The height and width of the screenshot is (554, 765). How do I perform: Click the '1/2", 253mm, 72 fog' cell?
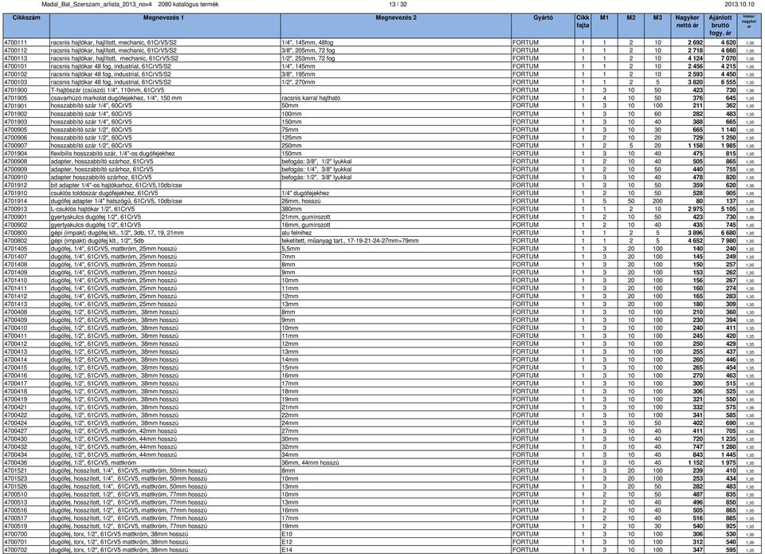(308, 58)
